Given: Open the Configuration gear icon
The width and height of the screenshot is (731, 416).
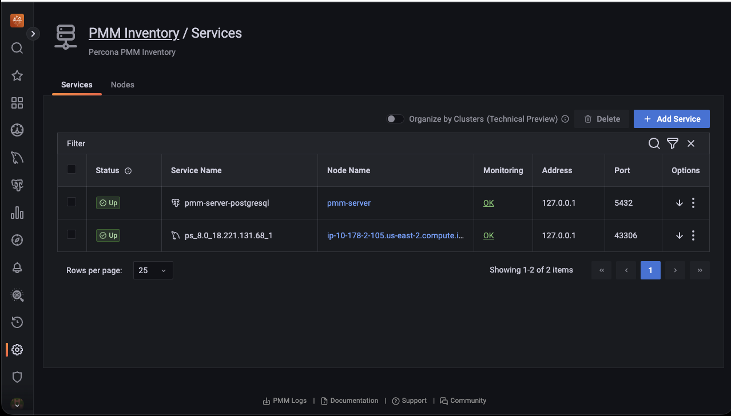Looking at the screenshot, I should point(17,350).
